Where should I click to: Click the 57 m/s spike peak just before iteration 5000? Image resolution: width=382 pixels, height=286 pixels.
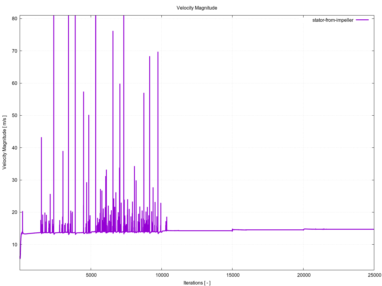click(84, 92)
